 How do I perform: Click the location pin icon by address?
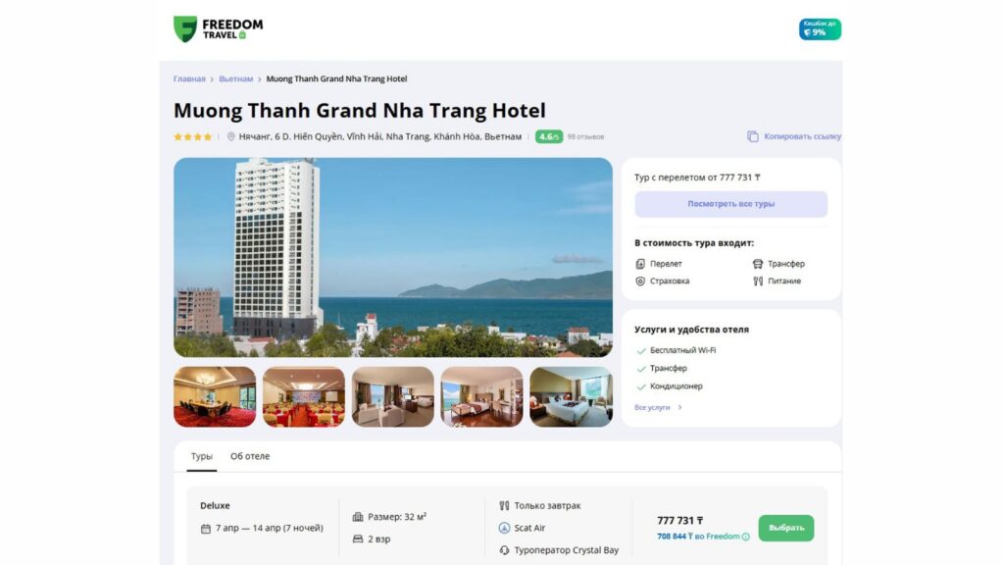click(x=231, y=136)
